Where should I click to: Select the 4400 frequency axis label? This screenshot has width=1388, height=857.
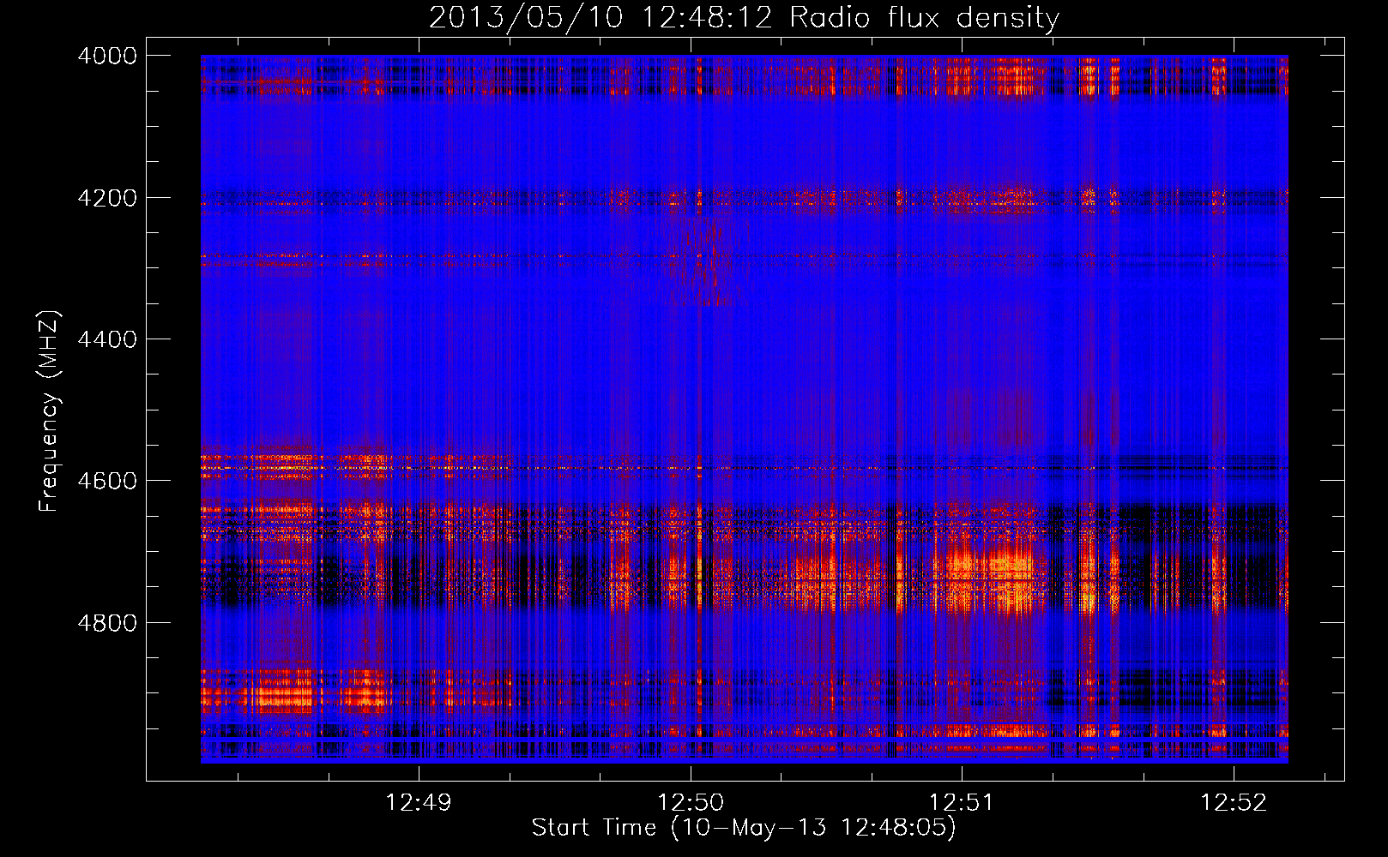point(107,339)
